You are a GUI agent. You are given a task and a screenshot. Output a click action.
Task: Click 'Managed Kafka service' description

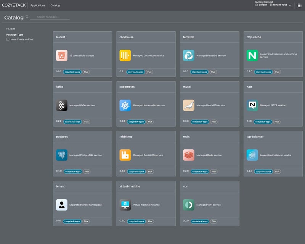click(x=82, y=105)
